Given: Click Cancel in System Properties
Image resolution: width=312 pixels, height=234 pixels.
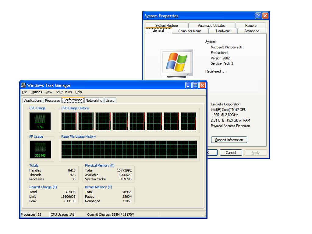Looking at the screenshot, I should pos(231,153).
